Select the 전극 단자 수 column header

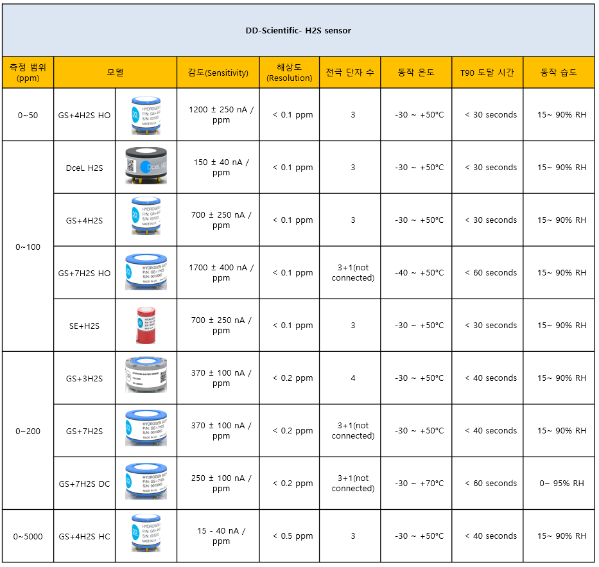[x=350, y=73]
